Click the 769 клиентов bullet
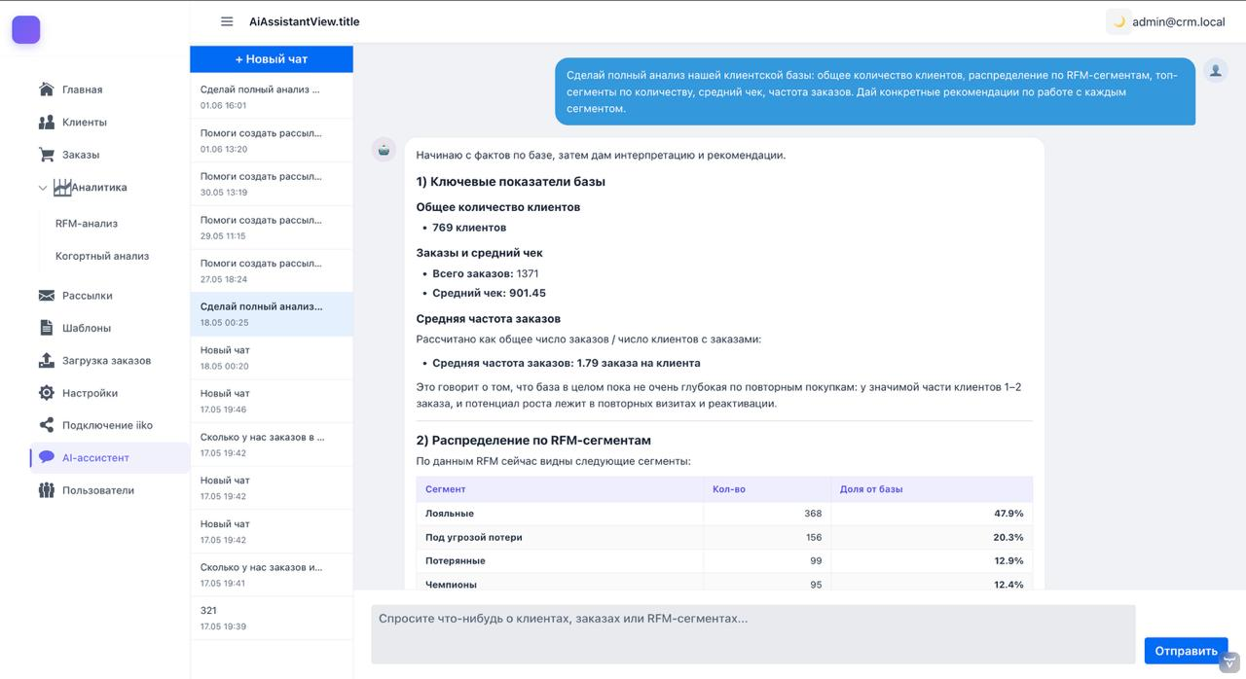 (469, 228)
